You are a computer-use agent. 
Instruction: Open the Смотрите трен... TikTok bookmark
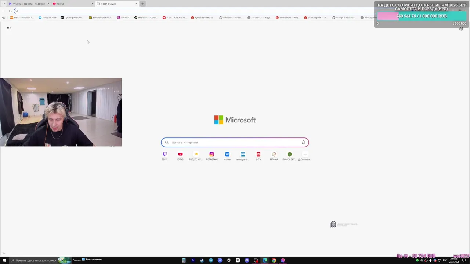tap(72, 18)
